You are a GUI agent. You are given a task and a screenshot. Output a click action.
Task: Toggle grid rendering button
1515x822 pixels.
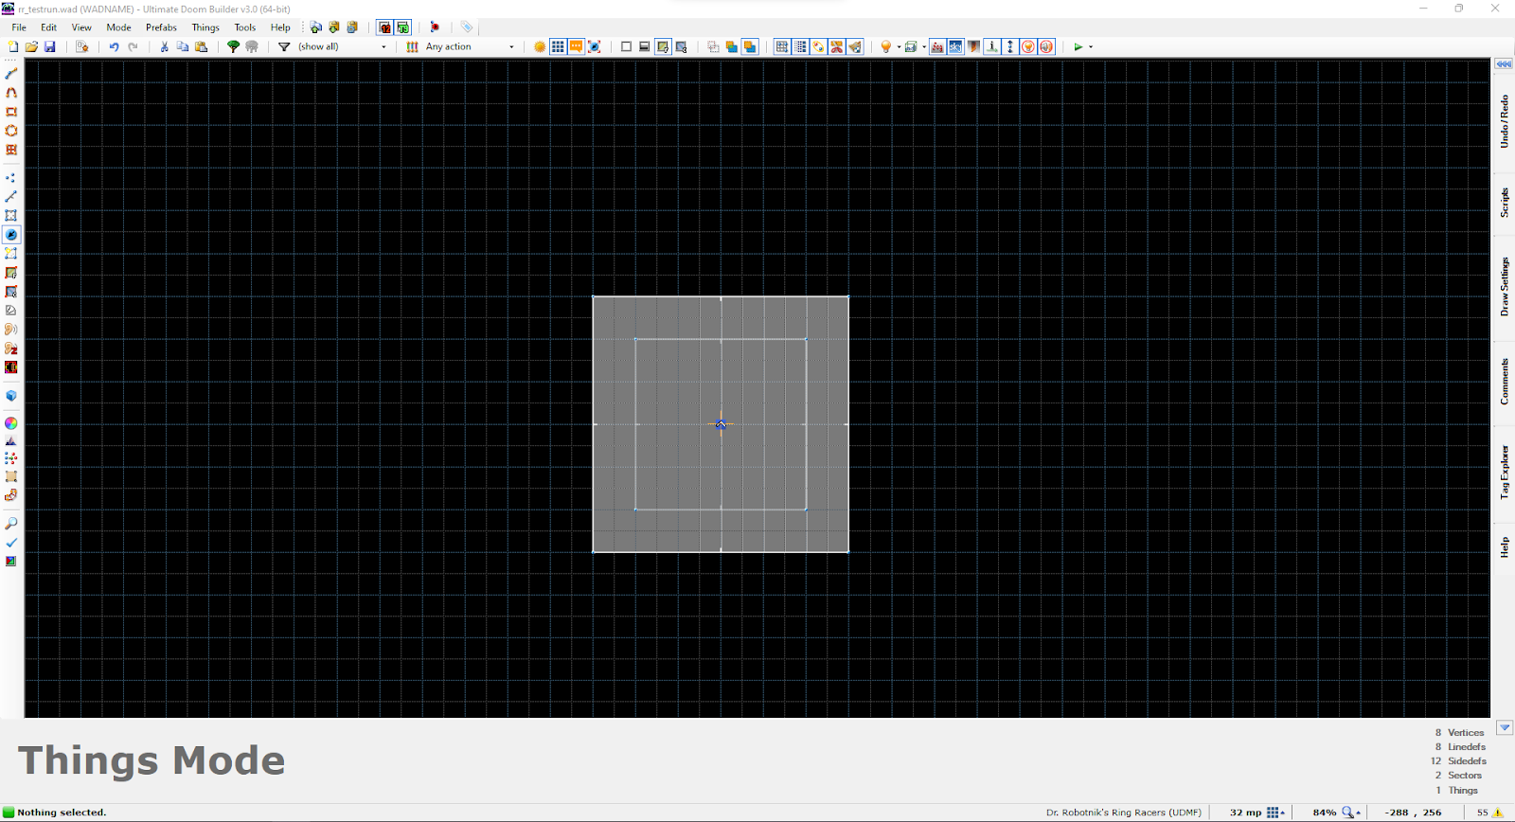coord(558,46)
